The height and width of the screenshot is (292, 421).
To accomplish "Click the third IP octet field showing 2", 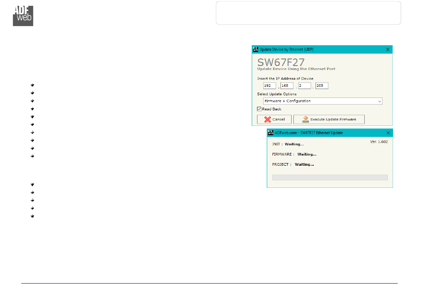I will (x=304, y=86).
